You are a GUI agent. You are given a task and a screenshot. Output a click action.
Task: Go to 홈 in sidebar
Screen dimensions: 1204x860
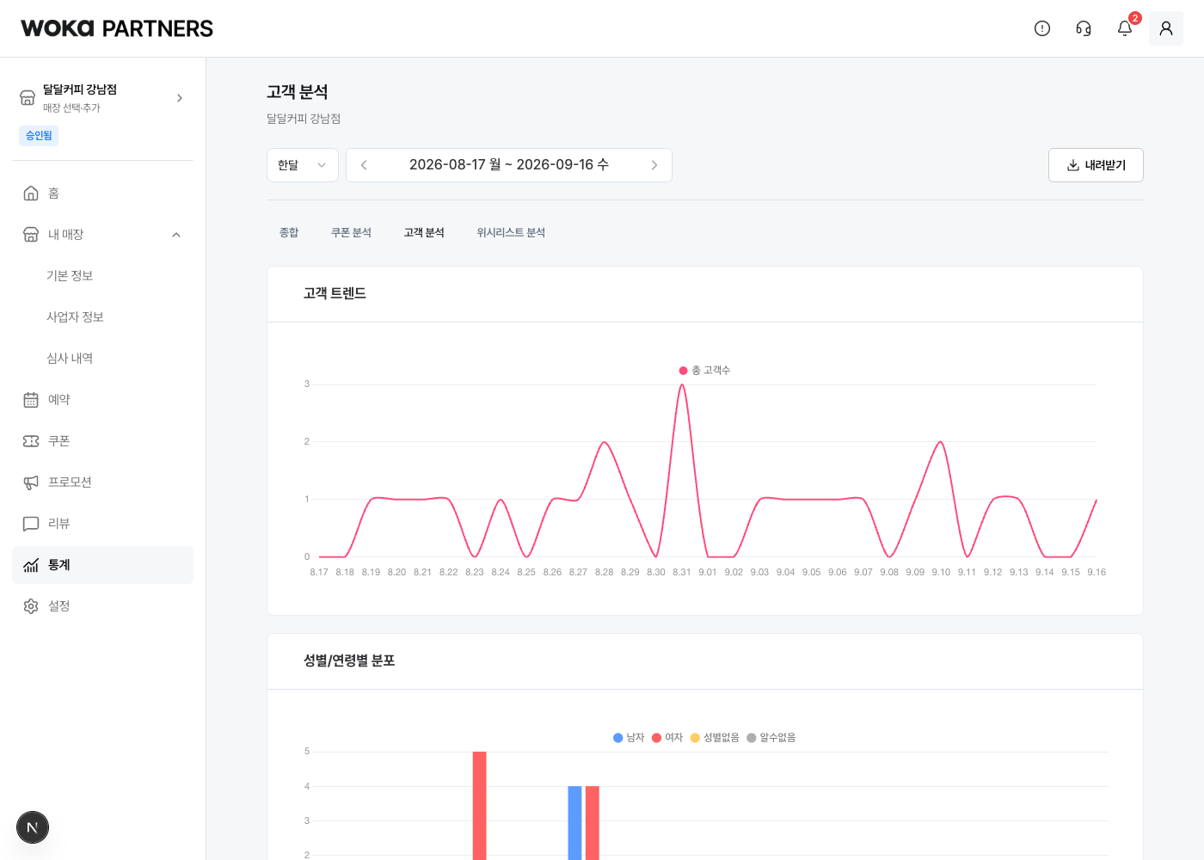click(102, 193)
